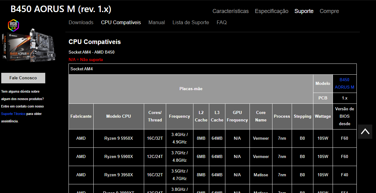Click the 1.x PCB value cell
The height and width of the screenshot is (193, 376).
click(345, 98)
